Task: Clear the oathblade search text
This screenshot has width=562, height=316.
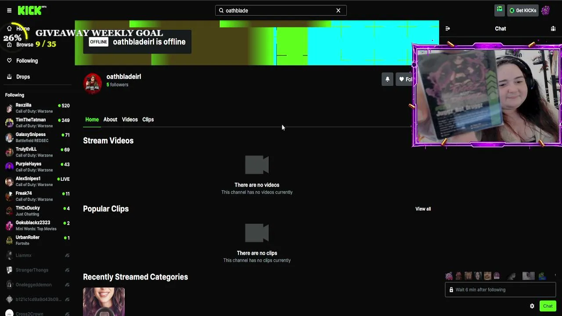Action: [338, 11]
